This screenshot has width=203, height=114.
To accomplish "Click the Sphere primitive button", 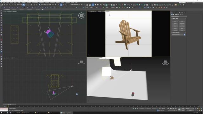I will pyautogui.click(x=175, y=23).
